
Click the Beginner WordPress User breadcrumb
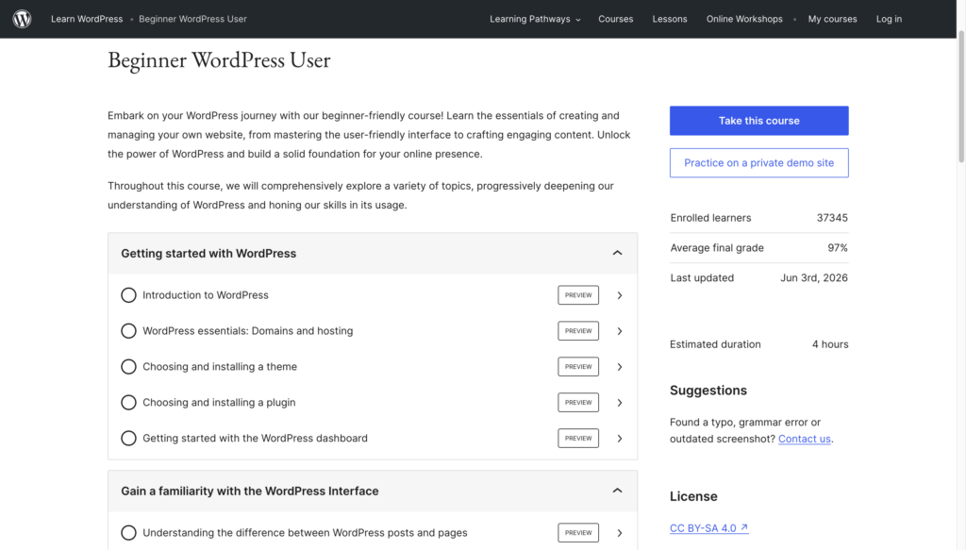192,19
